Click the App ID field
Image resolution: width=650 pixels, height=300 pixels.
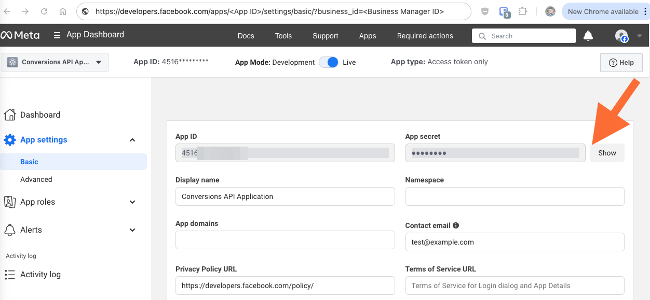tap(285, 153)
